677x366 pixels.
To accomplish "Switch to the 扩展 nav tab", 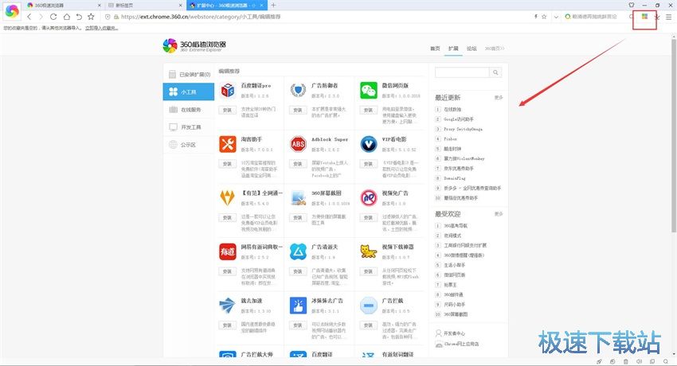I will tap(453, 49).
